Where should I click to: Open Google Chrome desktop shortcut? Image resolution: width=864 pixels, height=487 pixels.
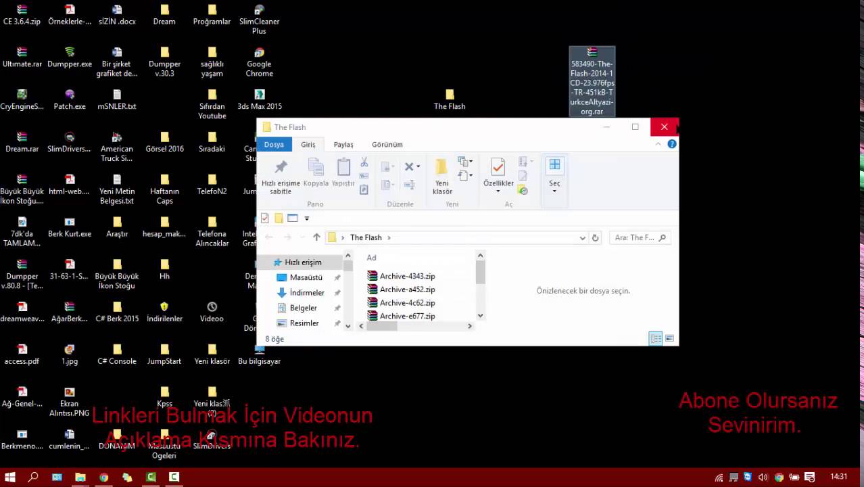coord(259,63)
